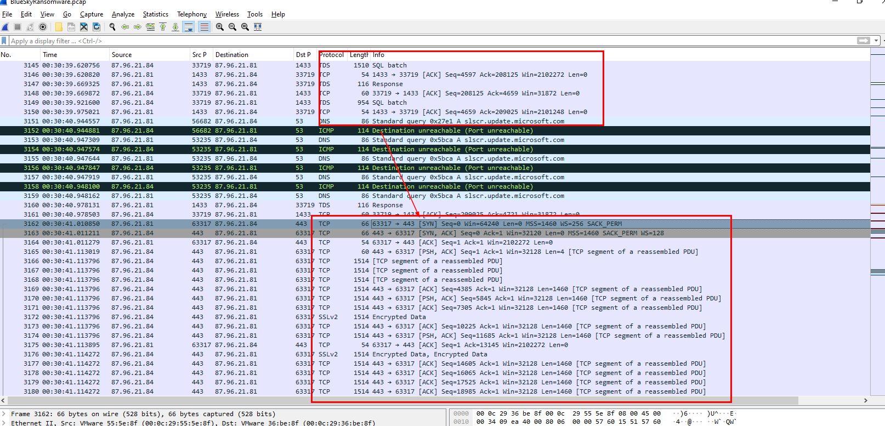Open the Analyze menu
This screenshot has height=426, width=885.
(x=123, y=14)
